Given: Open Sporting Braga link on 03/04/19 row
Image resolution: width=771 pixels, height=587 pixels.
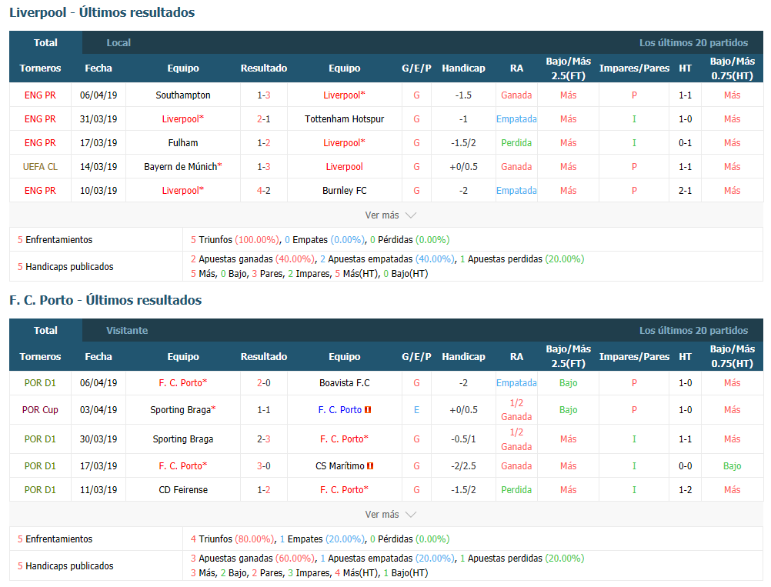Looking at the screenshot, I should point(183,410).
